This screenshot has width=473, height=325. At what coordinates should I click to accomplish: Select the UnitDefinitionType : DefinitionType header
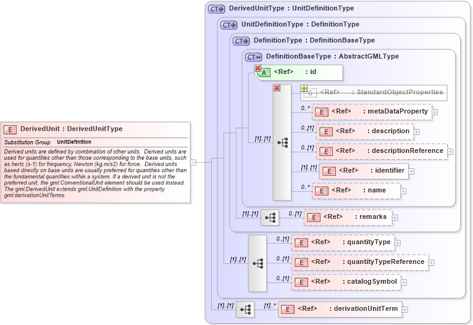(300, 25)
